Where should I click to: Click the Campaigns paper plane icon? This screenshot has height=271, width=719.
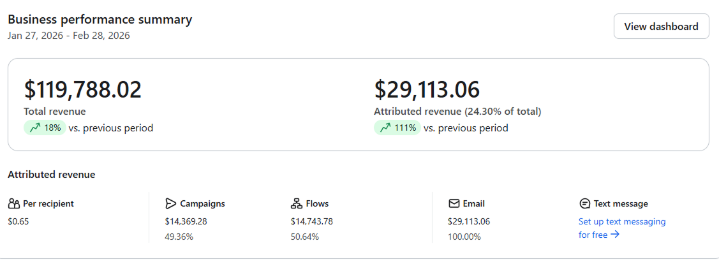click(170, 204)
